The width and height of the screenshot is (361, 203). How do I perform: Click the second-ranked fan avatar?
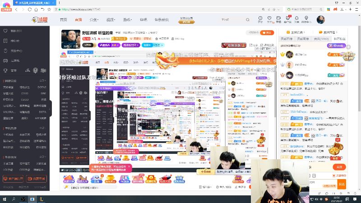tap(289, 65)
